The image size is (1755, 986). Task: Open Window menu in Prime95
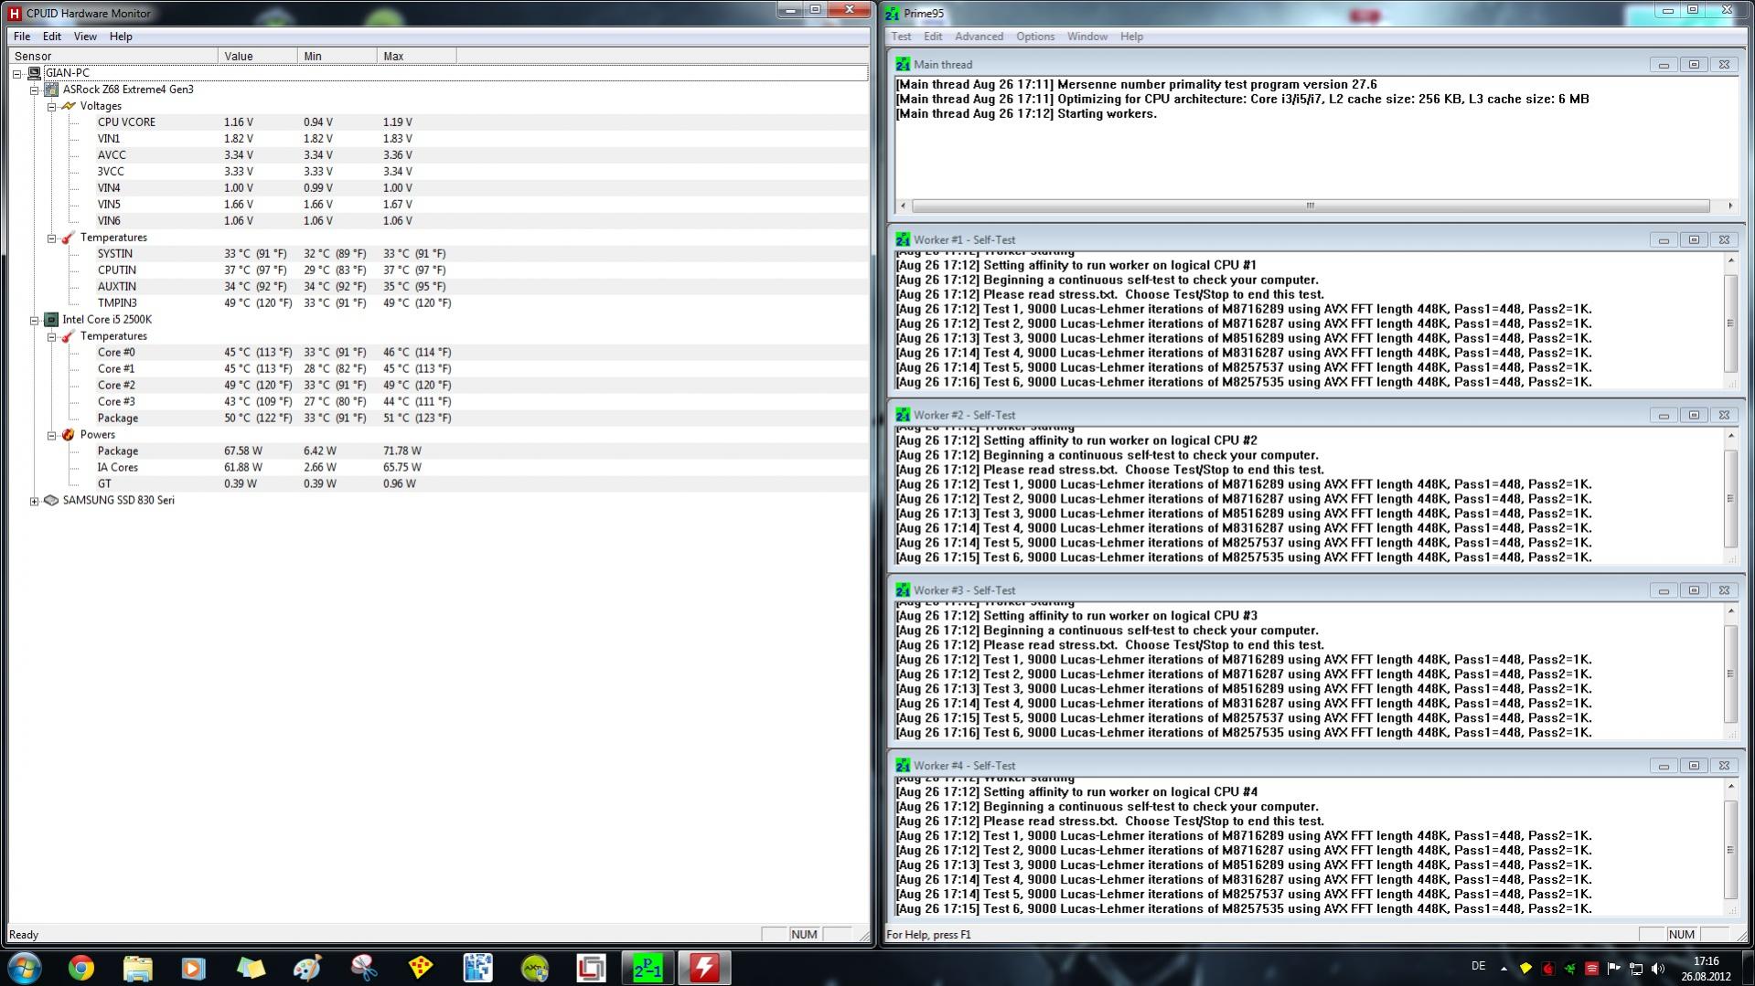click(1086, 37)
